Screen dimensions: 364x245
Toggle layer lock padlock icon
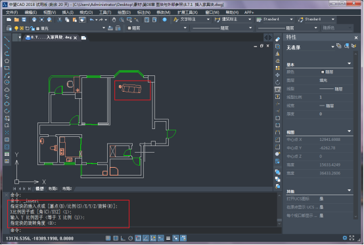click(x=32, y=28)
